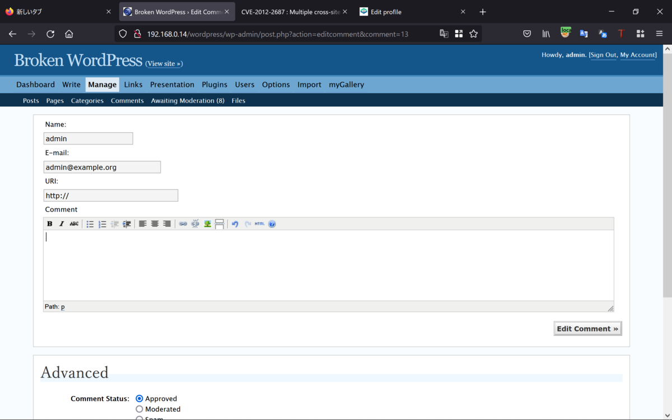The image size is (672, 420).
Task: Align comment text right
Action: click(x=167, y=224)
